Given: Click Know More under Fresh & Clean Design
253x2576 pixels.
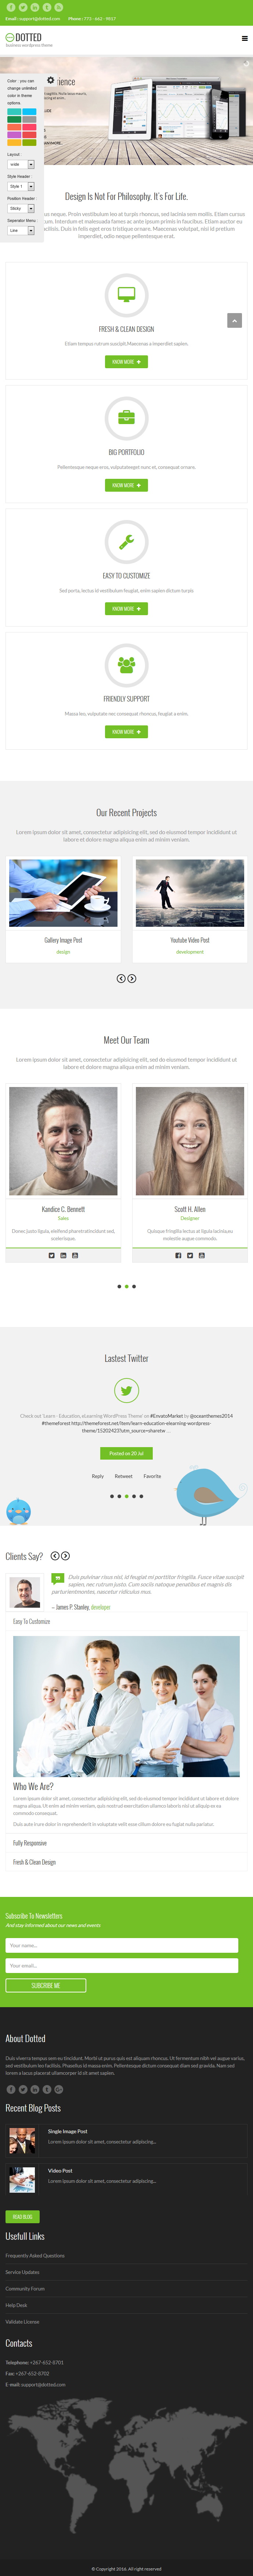Looking at the screenshot, I should point(126,362).
